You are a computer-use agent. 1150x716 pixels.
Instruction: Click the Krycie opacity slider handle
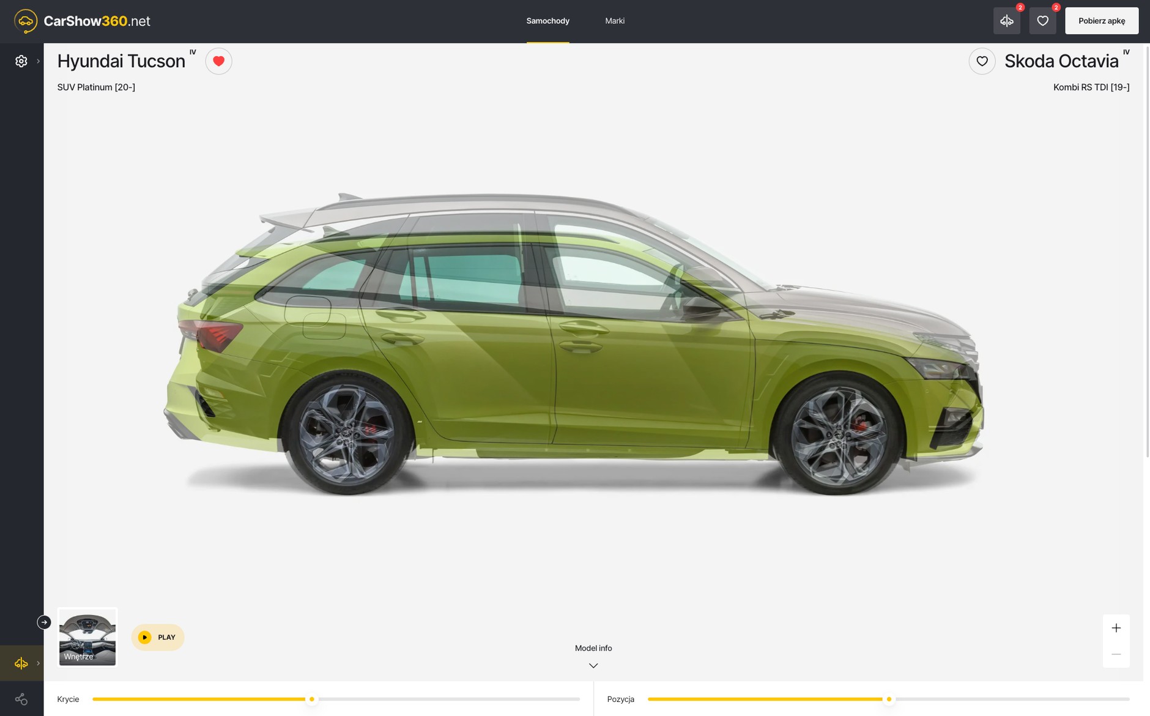pos(312,699)
